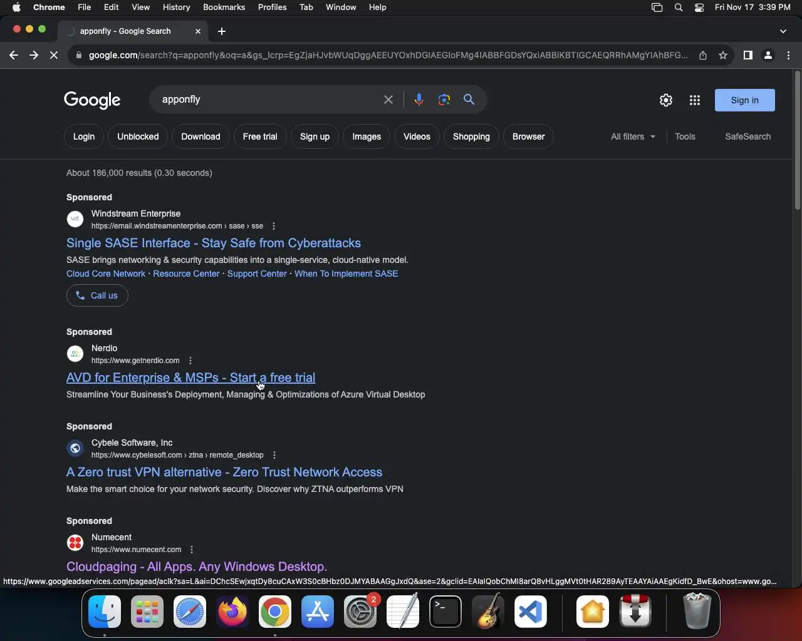Toggle Chrome side panel
Screen dimensions: 802x641
pyautogui.click(x=747, y=55)
